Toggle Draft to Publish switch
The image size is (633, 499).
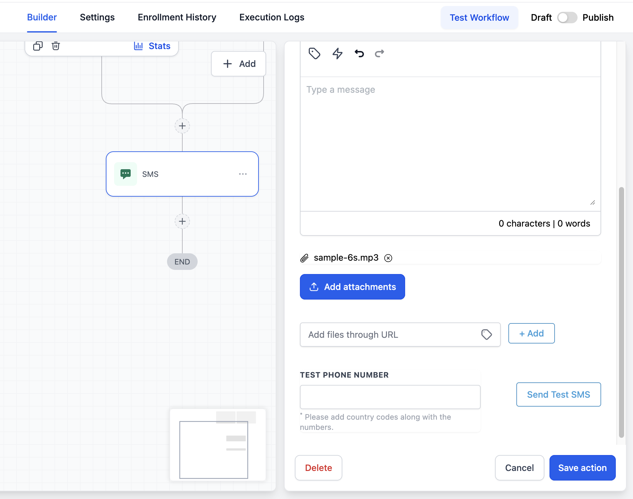coord(567,18)
